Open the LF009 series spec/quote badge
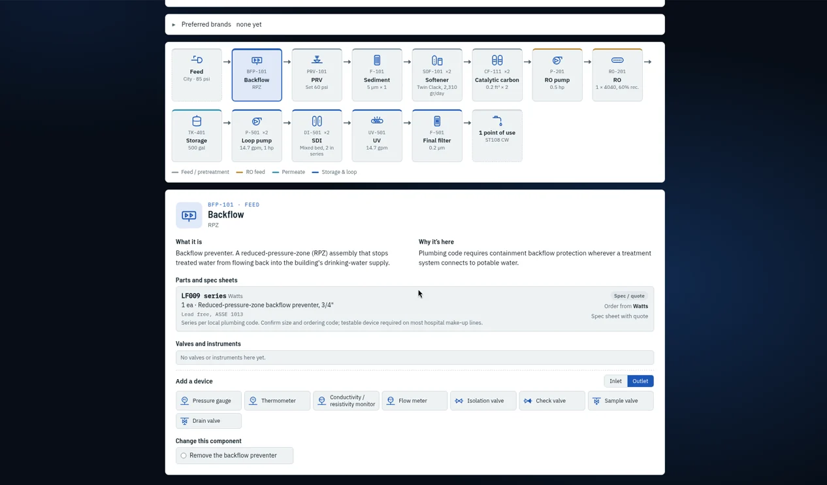 (x=629, y=296)
